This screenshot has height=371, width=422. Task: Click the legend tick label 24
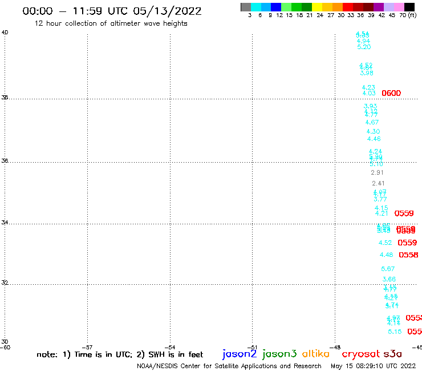click(x=320, y=15)
